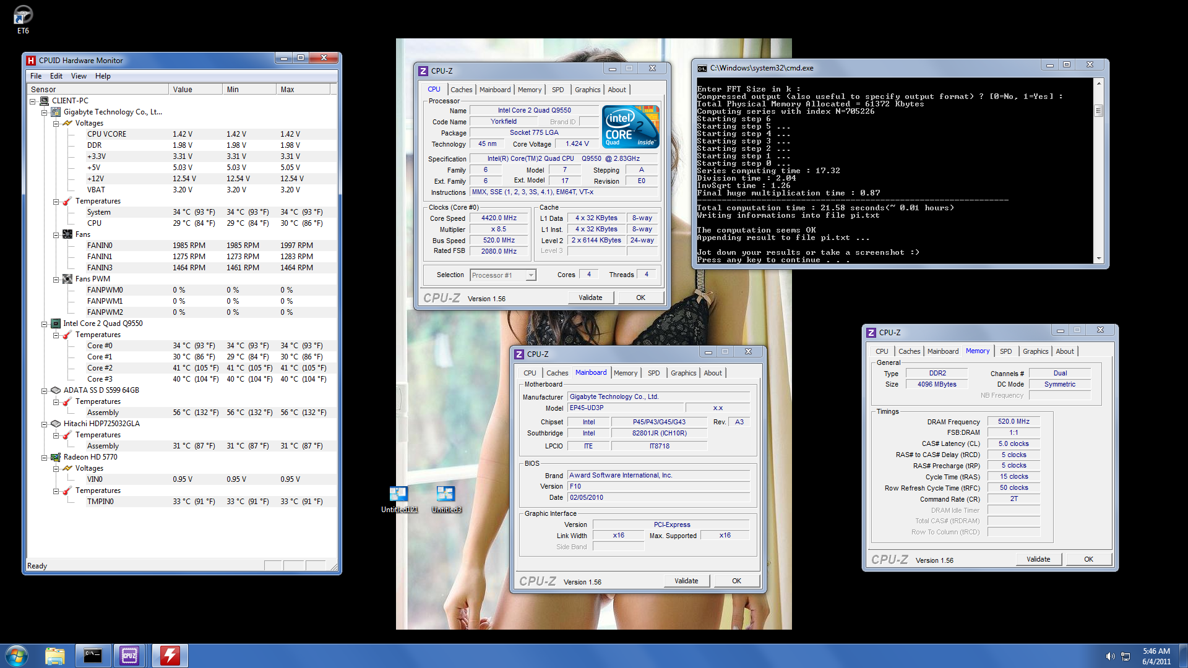Open the Untitled3 desktop file
1188x668 pixels.
click(445, 499)
